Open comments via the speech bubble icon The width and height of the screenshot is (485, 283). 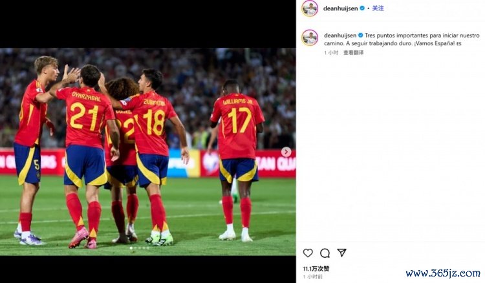point(325,253)
